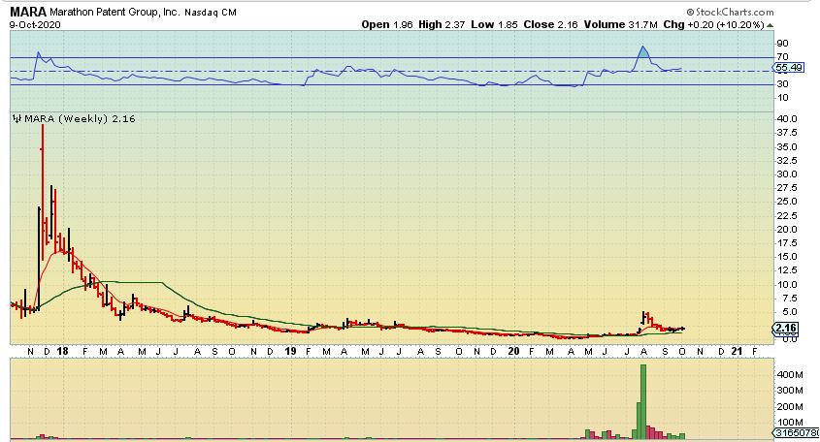
Task: Click the 19 year marker on the time axis
Action: [291, 351]
